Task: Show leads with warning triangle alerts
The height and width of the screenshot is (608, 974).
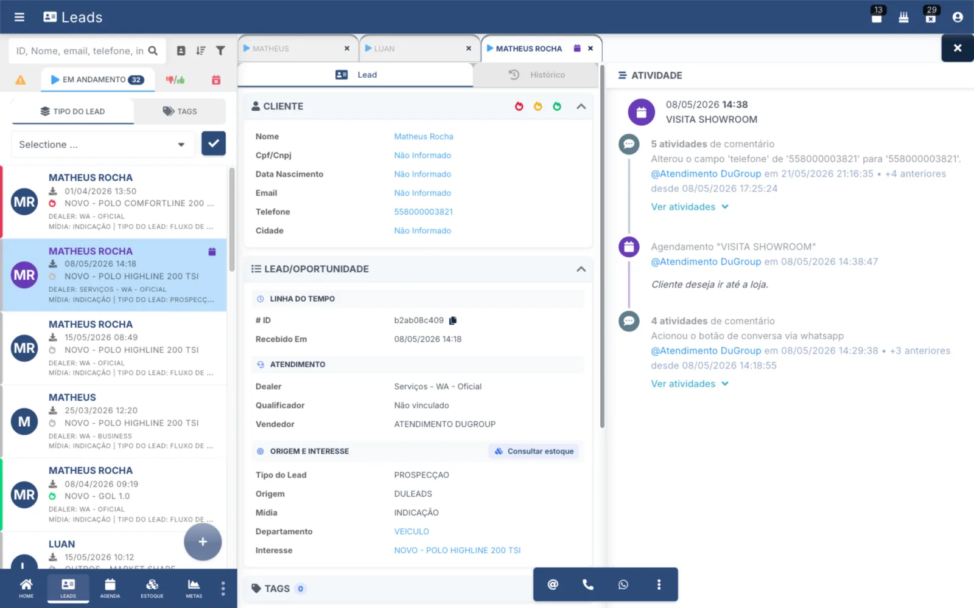Action: point(21,80)
